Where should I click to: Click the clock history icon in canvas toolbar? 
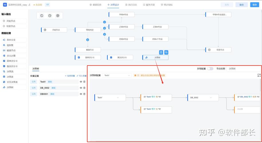pyautogui.click(x=50, y=16)
